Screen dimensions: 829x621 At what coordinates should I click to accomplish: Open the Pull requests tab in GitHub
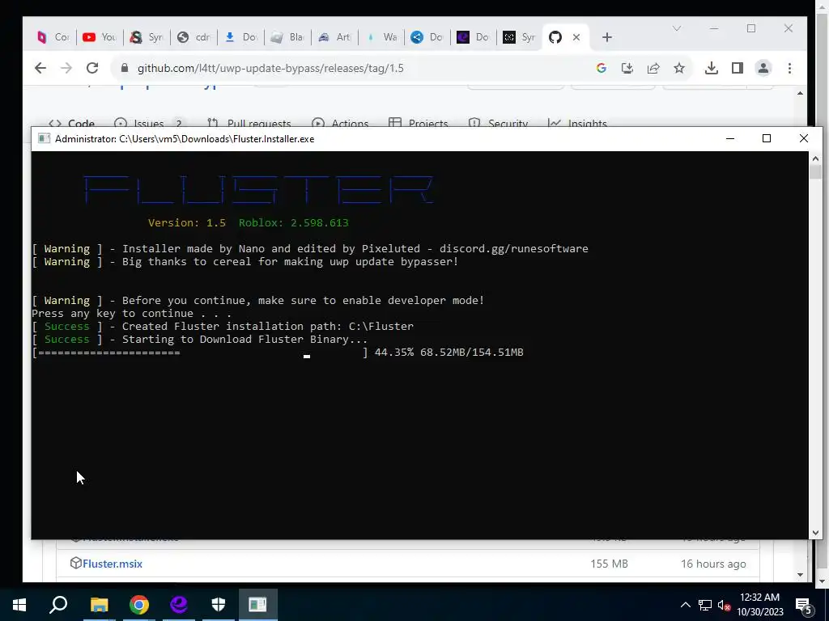[249, 123]
